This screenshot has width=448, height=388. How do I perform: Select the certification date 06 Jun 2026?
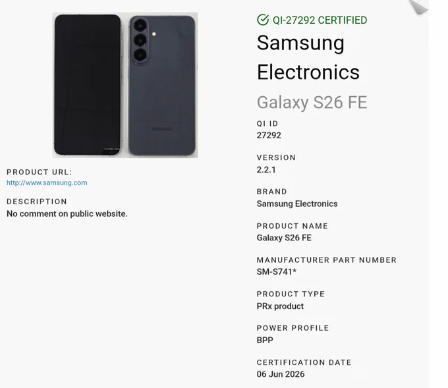[x=281, y=374]
